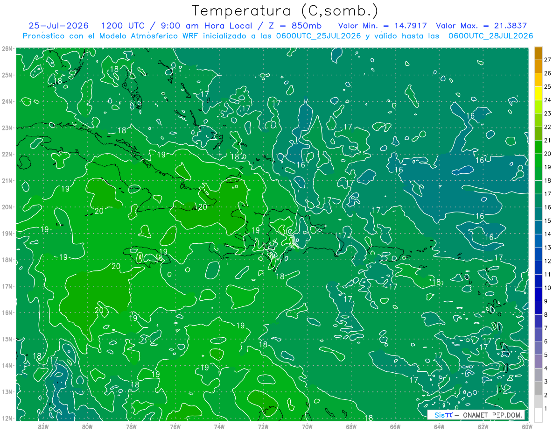Click the "66W" longitude axis label
560x433 pixels.
pyautogui.click(x=395, y=426)
